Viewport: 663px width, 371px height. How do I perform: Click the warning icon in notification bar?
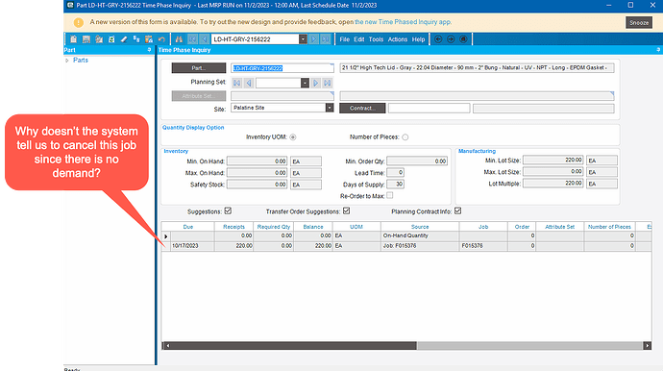[x=79, y=22]
